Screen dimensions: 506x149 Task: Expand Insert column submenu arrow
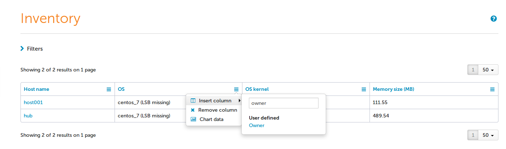pos(239,101)
